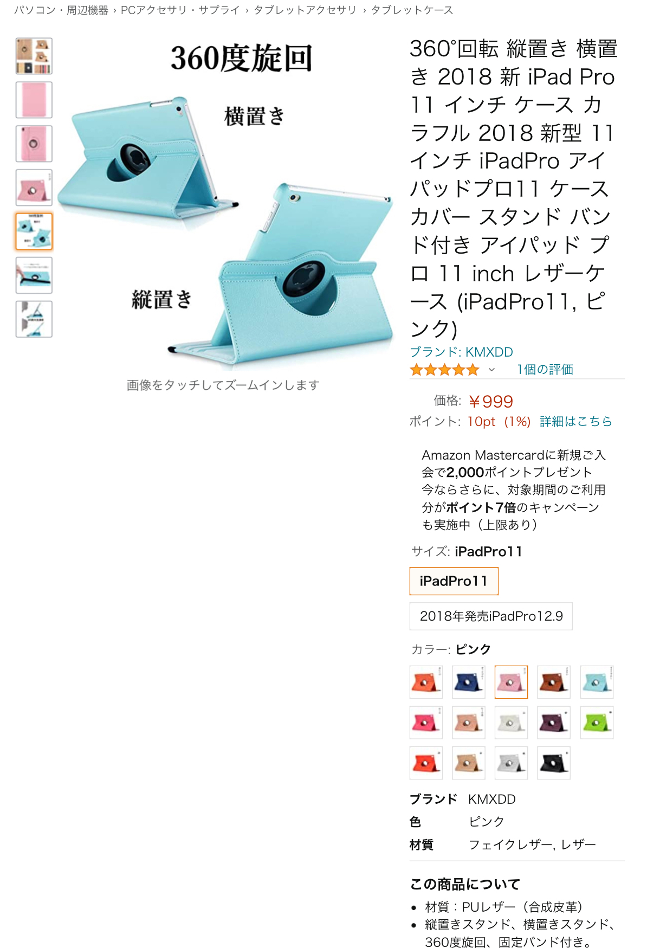Choose the navy blue case swatch
The image size is (647, 948).
(469, 682)
